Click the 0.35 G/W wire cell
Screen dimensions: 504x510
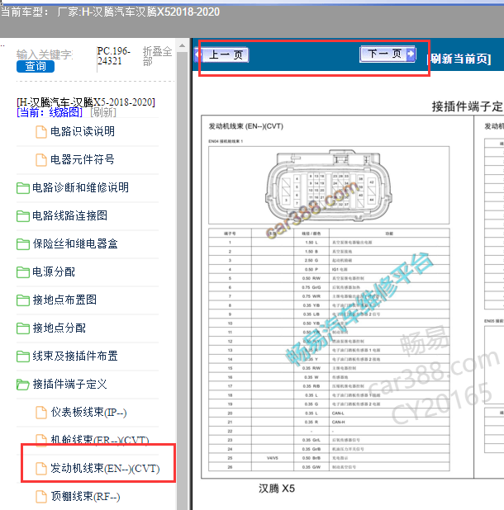click(311, 467)
